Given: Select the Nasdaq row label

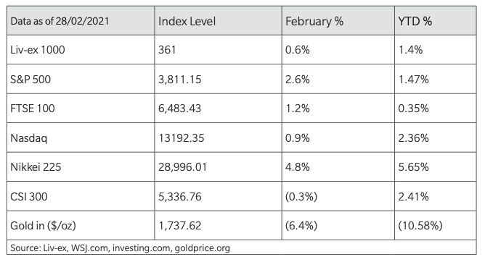Looking at the screenshot, I should point(29,138).
